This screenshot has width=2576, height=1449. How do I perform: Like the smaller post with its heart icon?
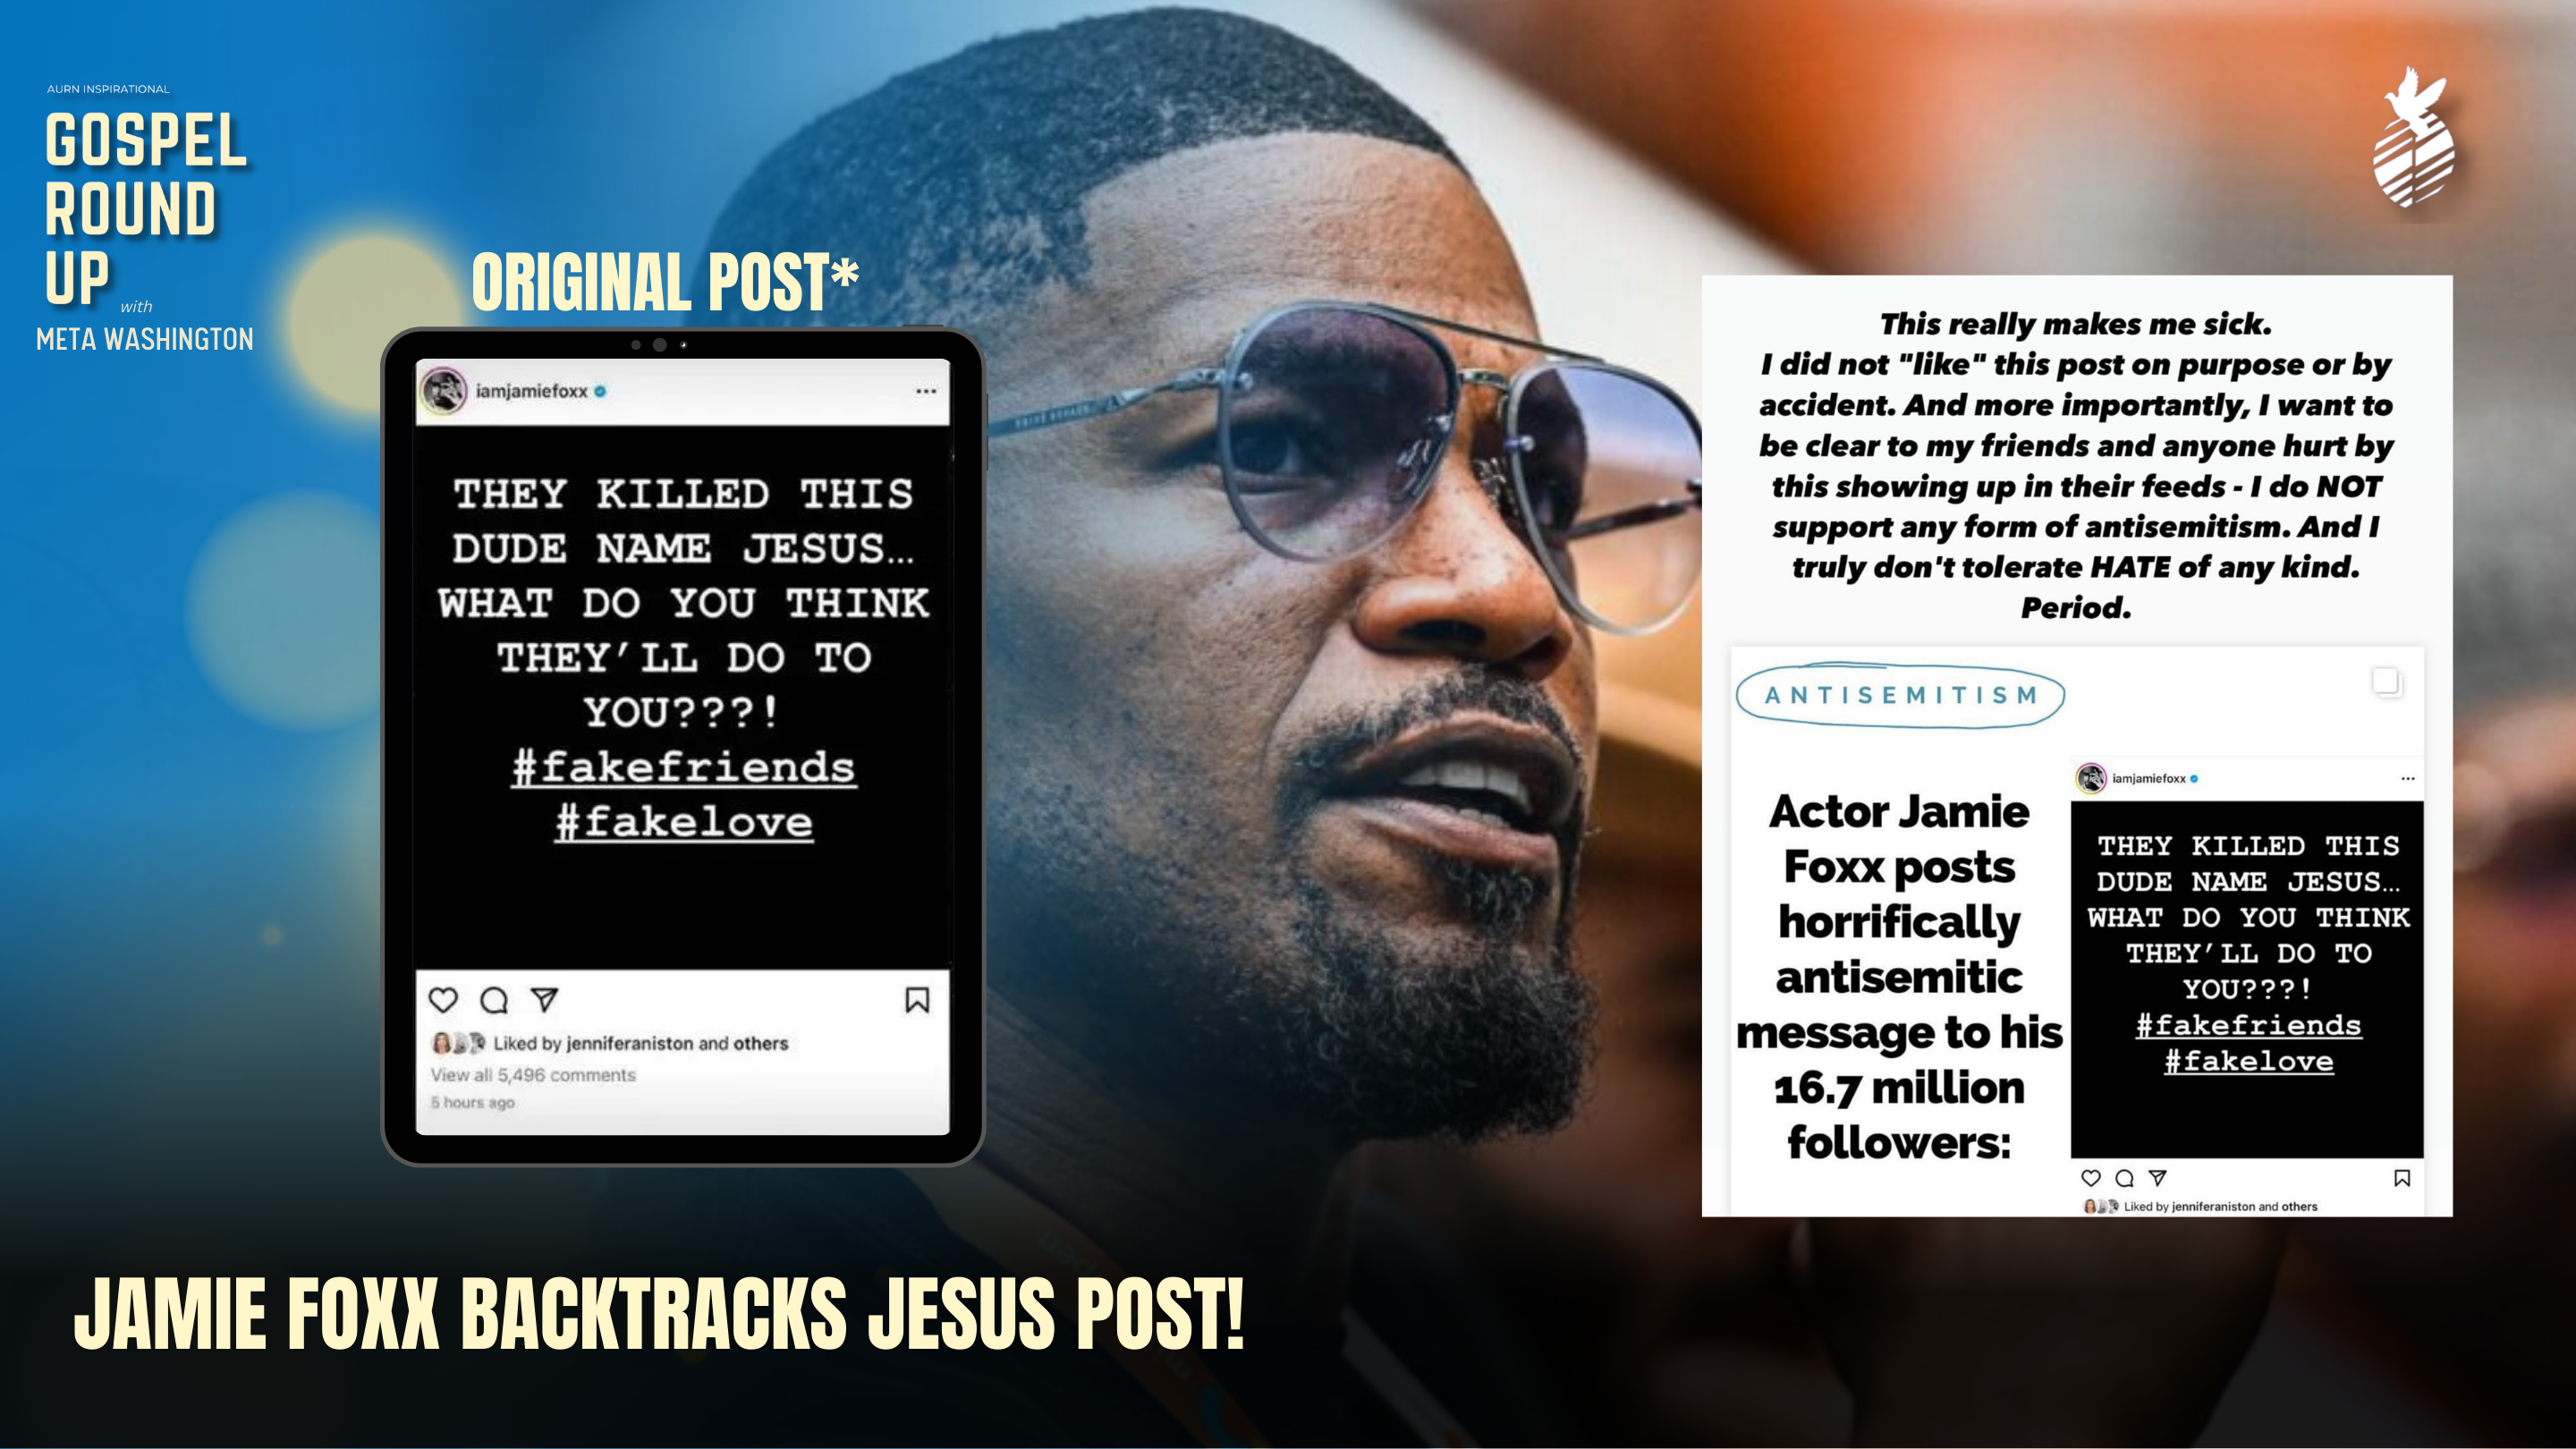point(2091,1178)
